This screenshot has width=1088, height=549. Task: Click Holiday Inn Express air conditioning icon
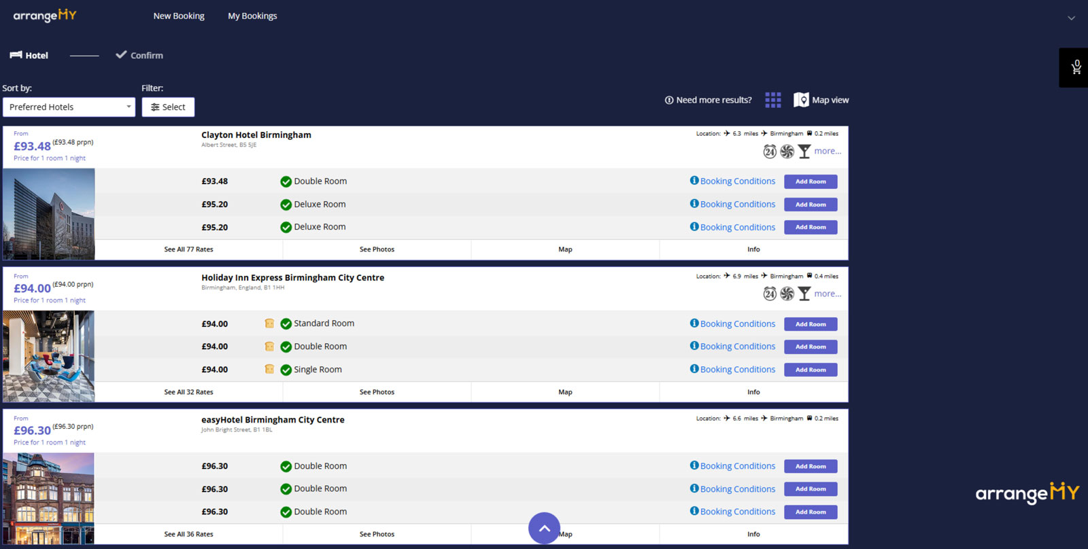click(x=787, y=294)
